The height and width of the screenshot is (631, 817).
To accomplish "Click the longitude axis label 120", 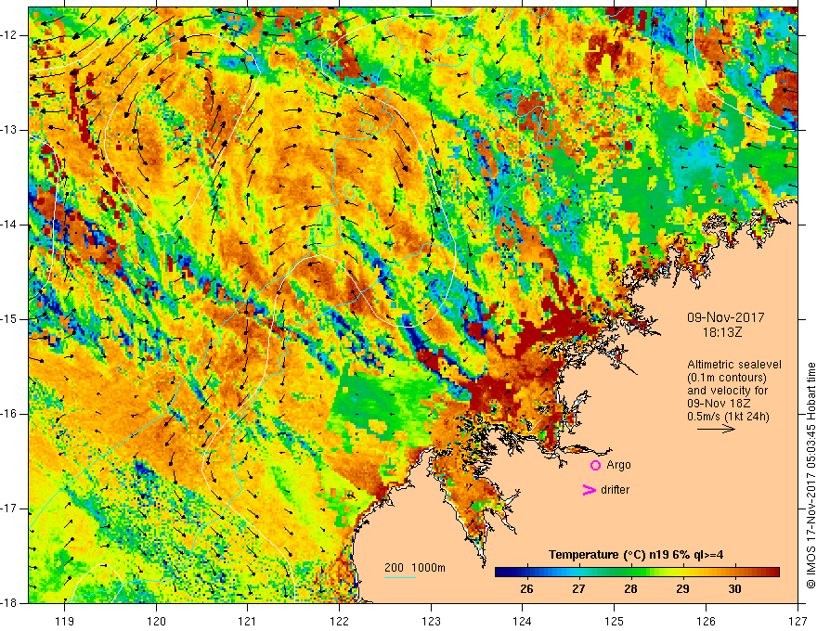I will coord(156,621).
